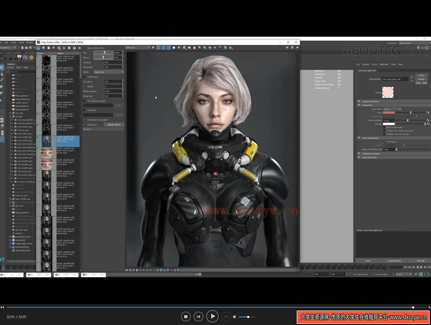Click the Bloom slider handle
Viewport: 431px width, 325px height.
pyautogui.click(x=103, y=57)
